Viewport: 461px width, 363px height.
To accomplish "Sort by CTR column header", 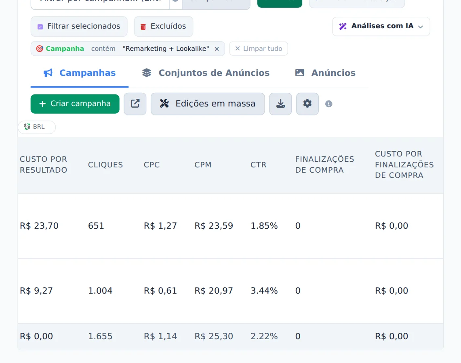I will pos(259,165).
